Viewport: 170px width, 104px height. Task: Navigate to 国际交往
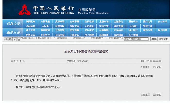74,26
